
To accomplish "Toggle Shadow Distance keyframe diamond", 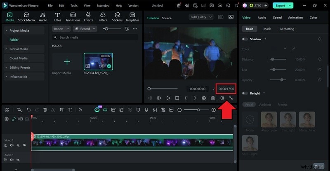I will 319,59.
